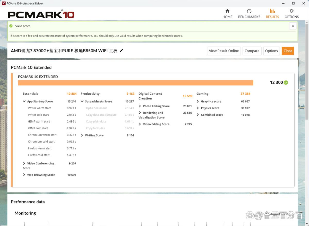Click the Productivity score 9 163
The image size is (309, 226).
click(x=131, y=94)
